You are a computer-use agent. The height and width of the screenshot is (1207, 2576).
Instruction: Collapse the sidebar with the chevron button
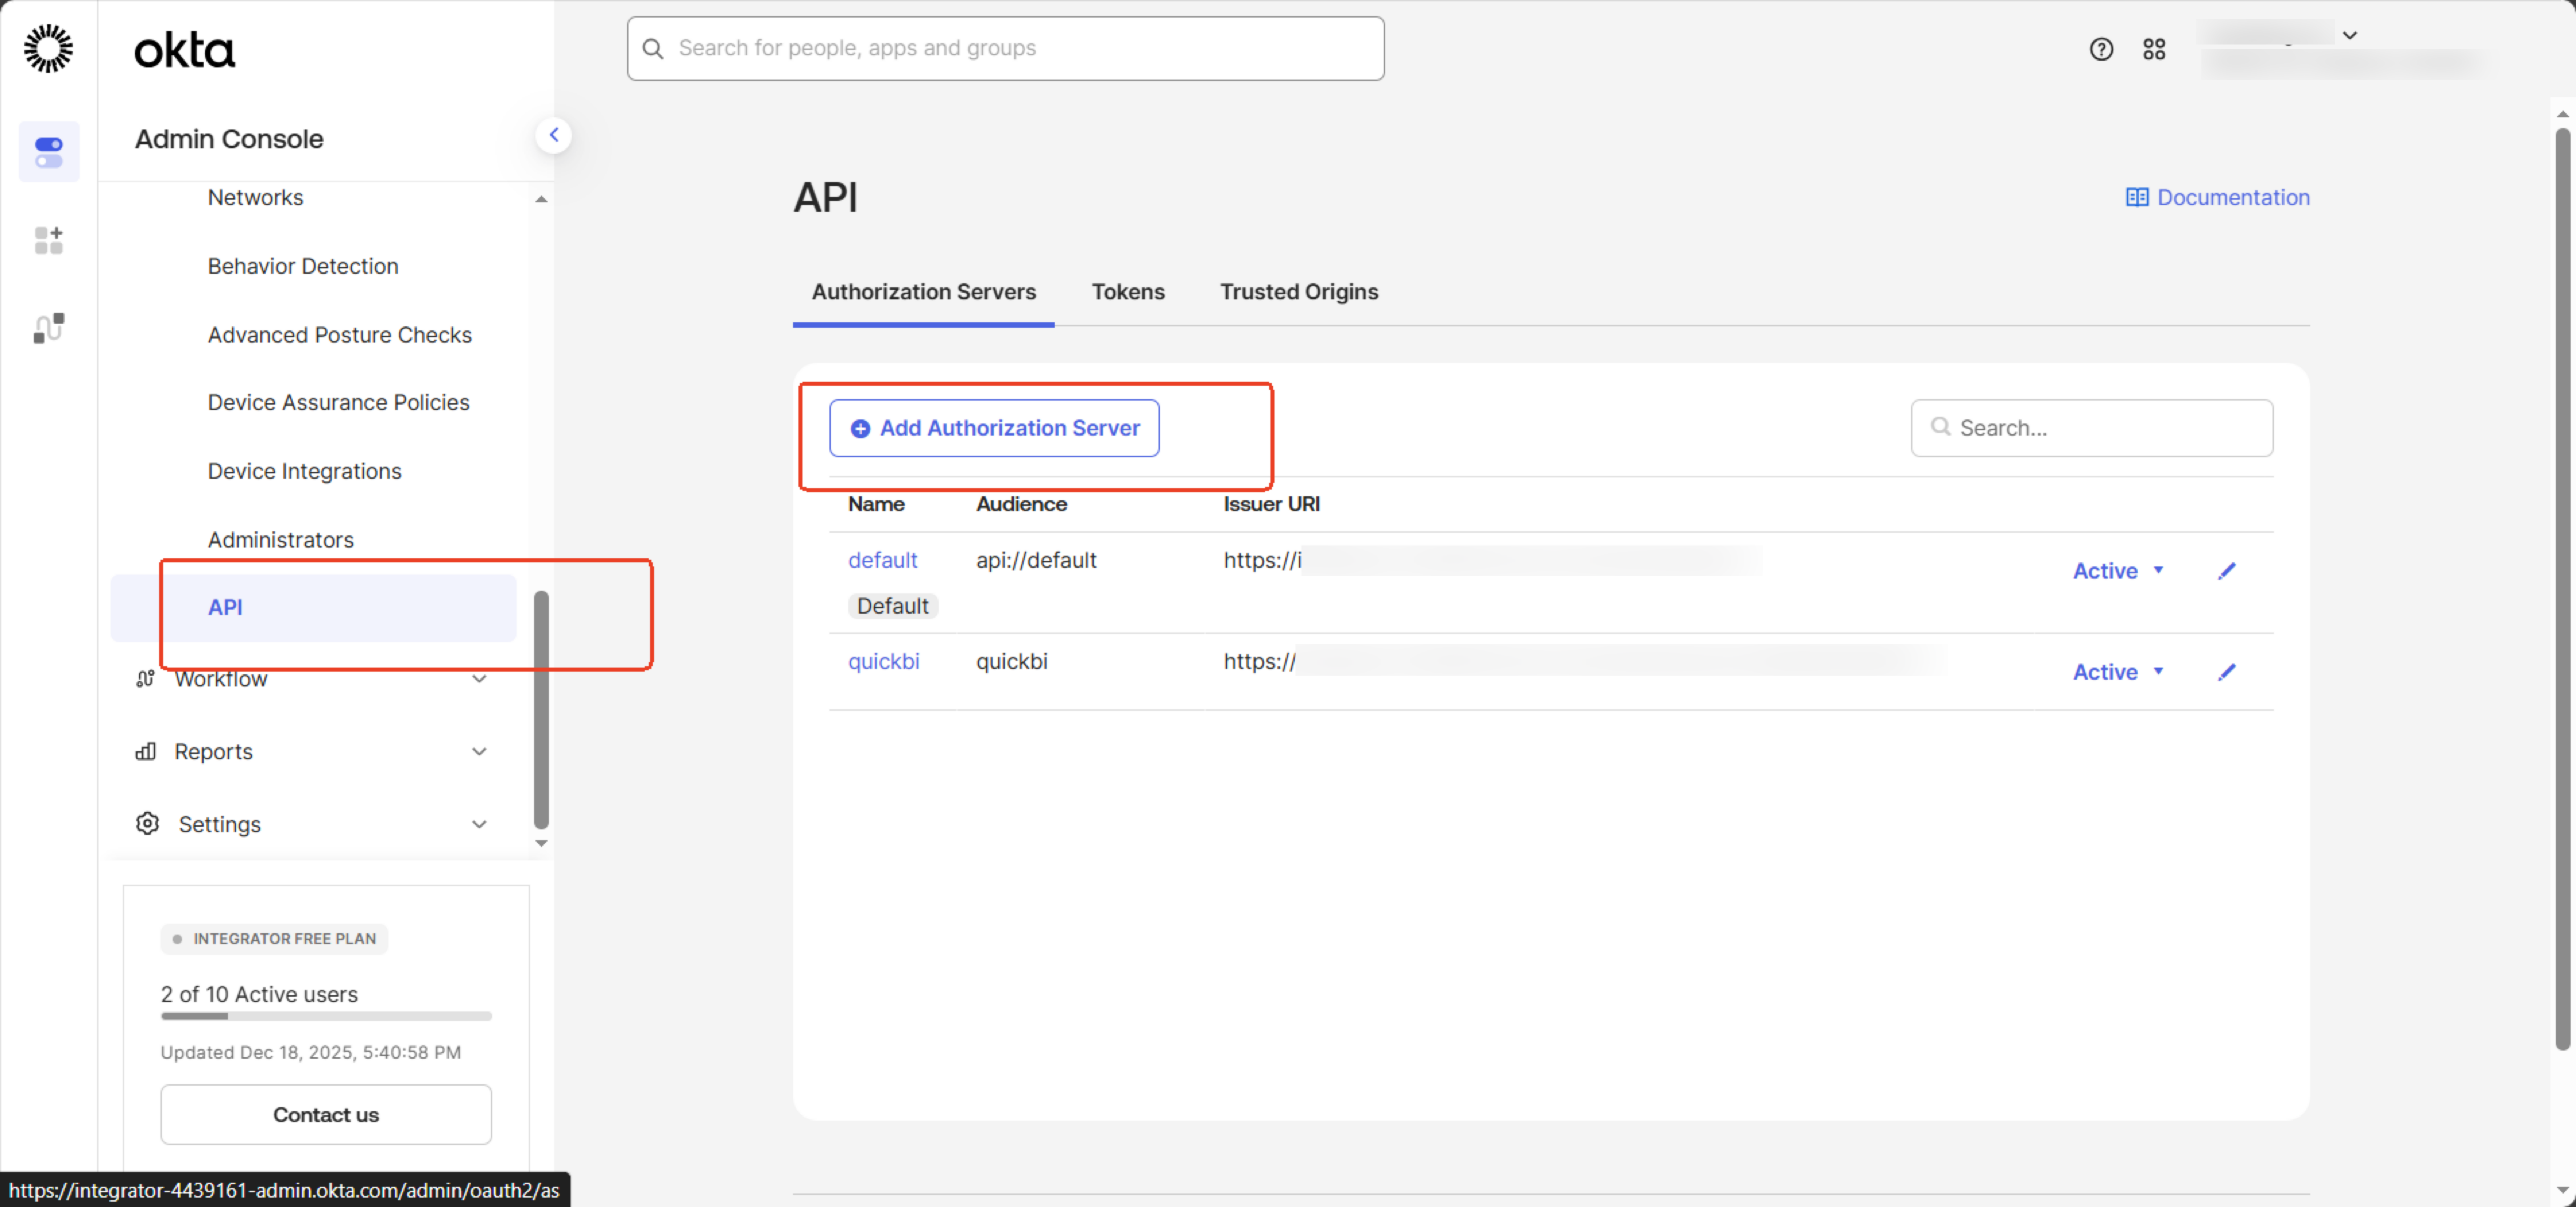click(553, 135)
